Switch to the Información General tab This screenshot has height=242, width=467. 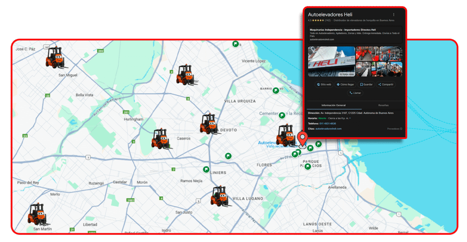(333, 105)
